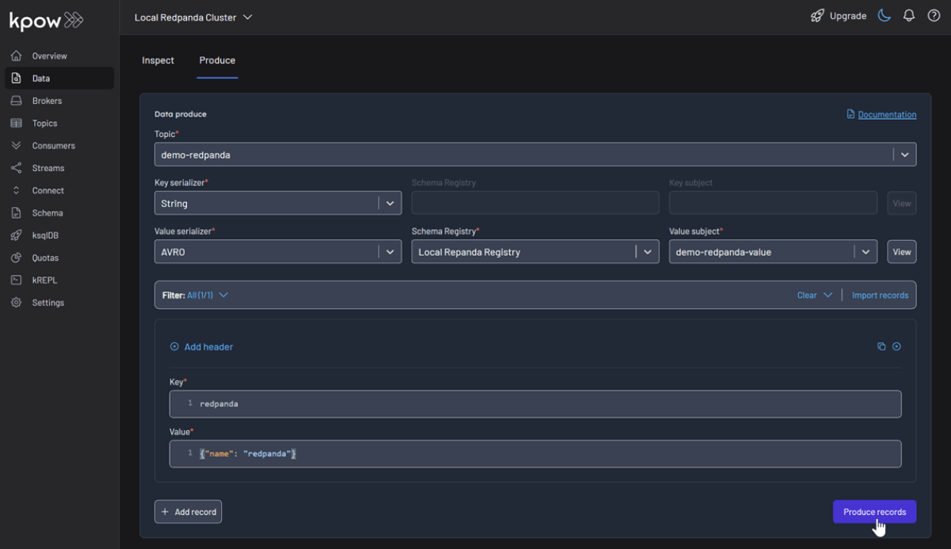Select the Produce tab

coord(217,60)
